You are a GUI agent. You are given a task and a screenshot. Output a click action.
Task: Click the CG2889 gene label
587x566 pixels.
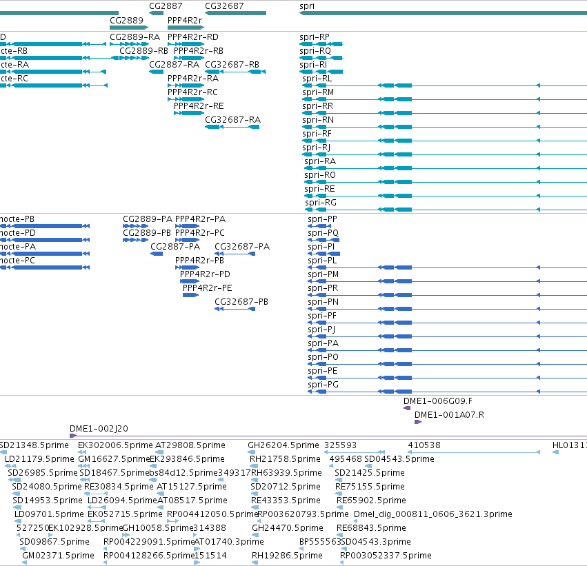126,20
